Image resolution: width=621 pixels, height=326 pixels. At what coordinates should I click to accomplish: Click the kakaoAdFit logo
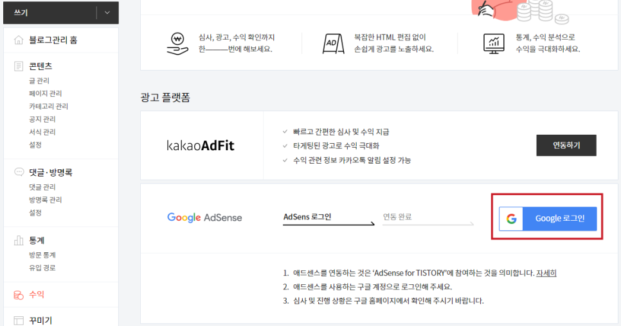pyautogui.click(x=201, y=146)
